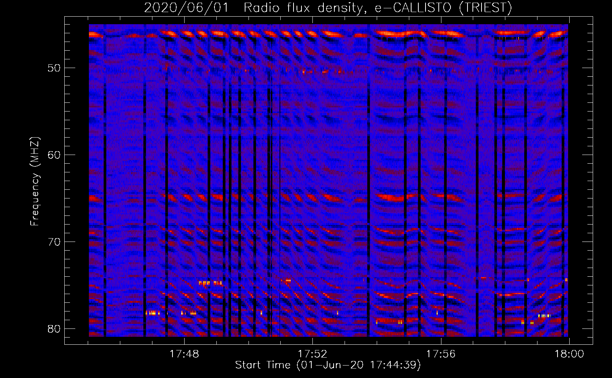The height and width of the screenshot is (378, 612).
Task: Click the 'Frequency (MHZ)' axis label
Action: pyautogui.click(x=35, y=181)
